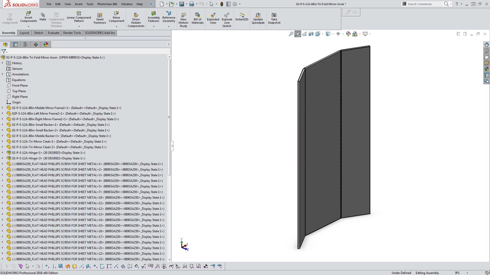Switch to SOLIDWORKS Add-Ins tab
The height and width of the screenshot is (275, 490).
[100, 33]
